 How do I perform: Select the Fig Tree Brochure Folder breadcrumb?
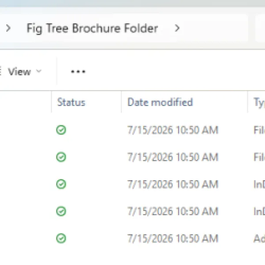click(x=92, y=28)
